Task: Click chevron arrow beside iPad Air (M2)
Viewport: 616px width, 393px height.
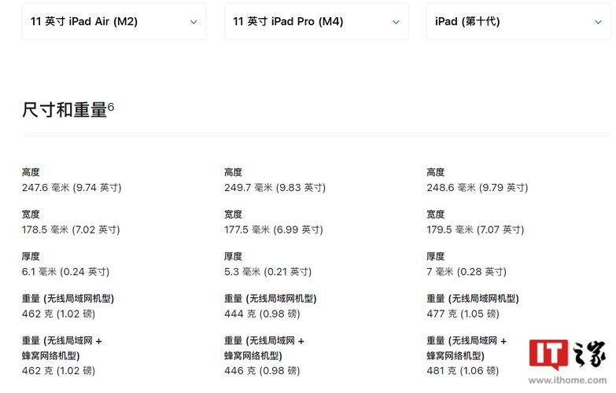Action: 194,22
